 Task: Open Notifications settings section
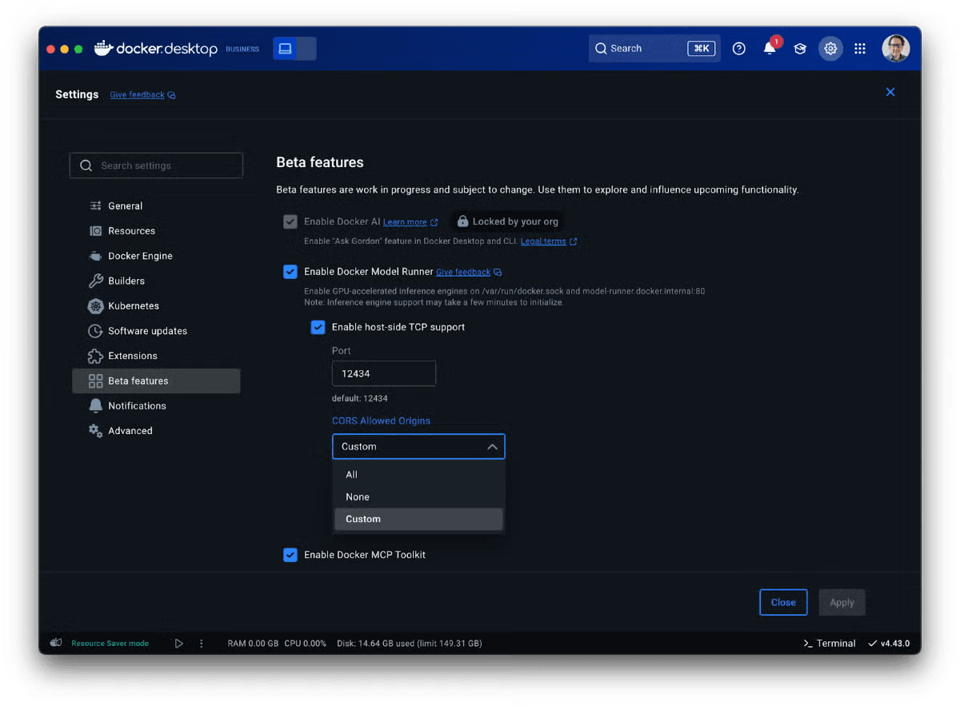(156, 405)
